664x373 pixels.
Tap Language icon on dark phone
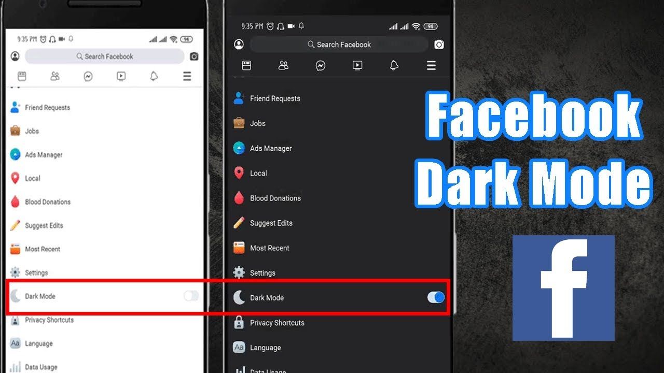pyautogui.click(x=239, y=347)
